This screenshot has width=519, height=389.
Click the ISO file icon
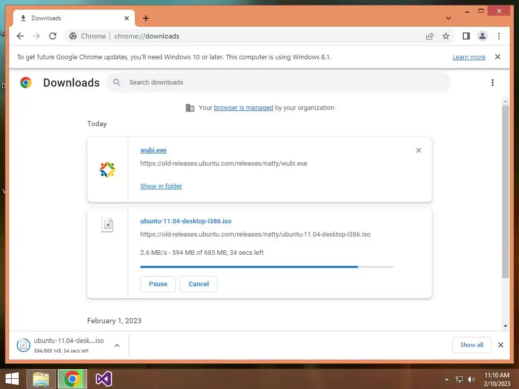click(x=107, y=225)
